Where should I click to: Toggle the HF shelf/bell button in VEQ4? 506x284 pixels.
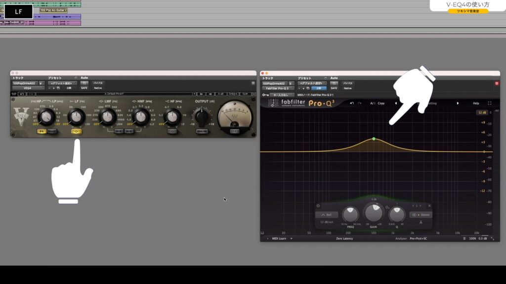pos(172,131)
